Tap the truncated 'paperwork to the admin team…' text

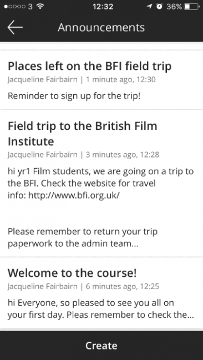73,244
